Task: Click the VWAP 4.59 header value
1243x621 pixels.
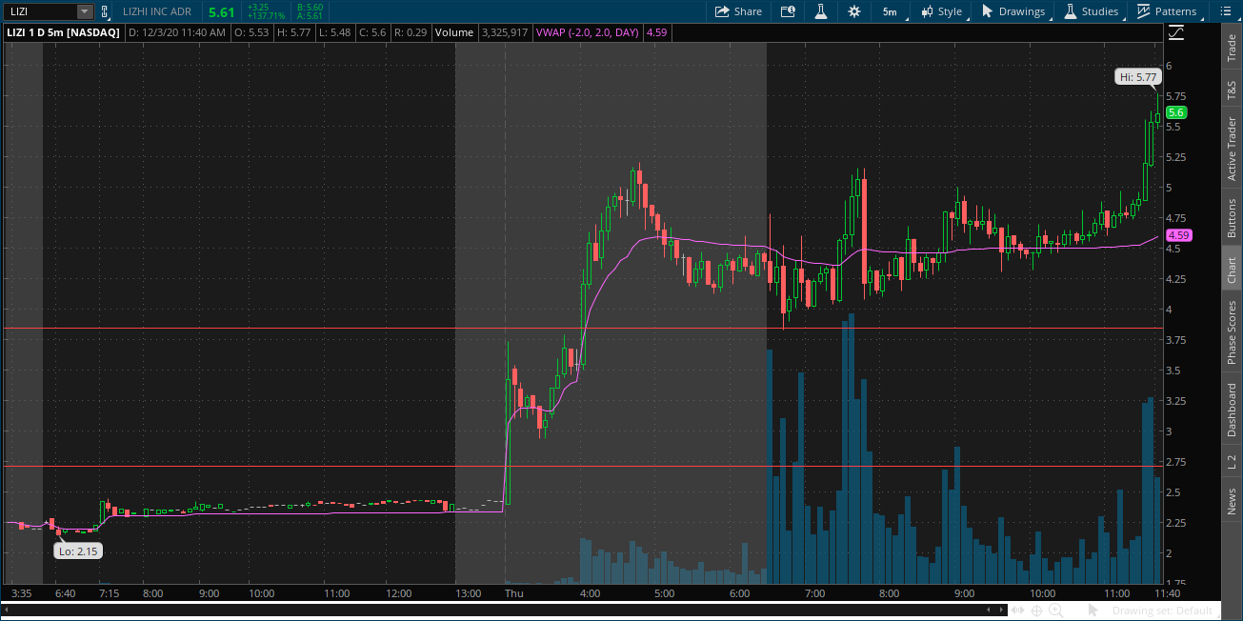Action: [655, 32]
